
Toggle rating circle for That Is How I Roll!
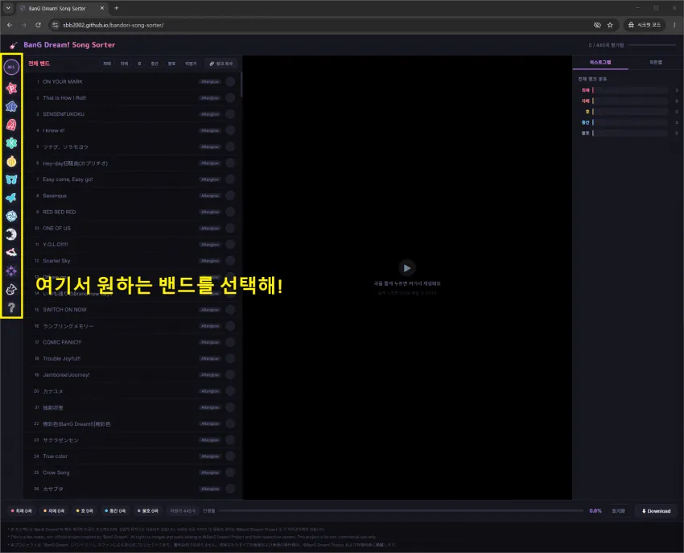[x=230, y=97]
